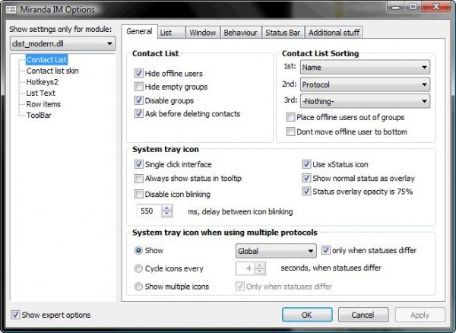456x333 pixels.
Task: Close the Miranda IM Options window
Action: pyautogui.click(x=436, y=6)
